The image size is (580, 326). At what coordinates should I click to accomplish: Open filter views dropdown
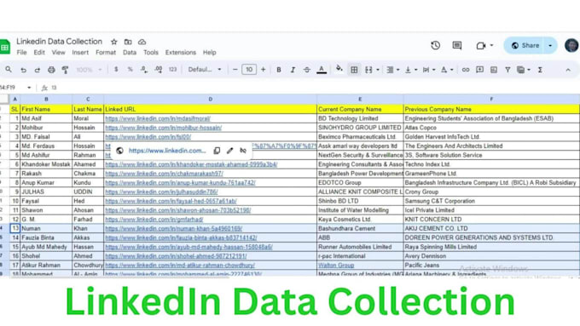[529, 70]
